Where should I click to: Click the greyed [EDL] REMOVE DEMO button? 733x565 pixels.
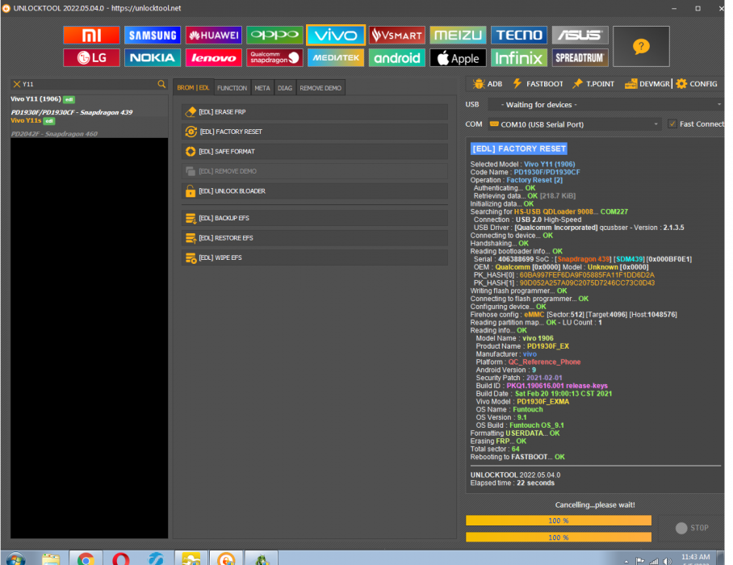pyautogui.click(x=315, y=171)
